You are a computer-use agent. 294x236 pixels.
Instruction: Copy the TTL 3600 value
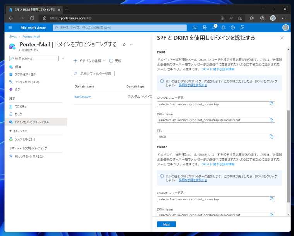[x=272, y=136]
